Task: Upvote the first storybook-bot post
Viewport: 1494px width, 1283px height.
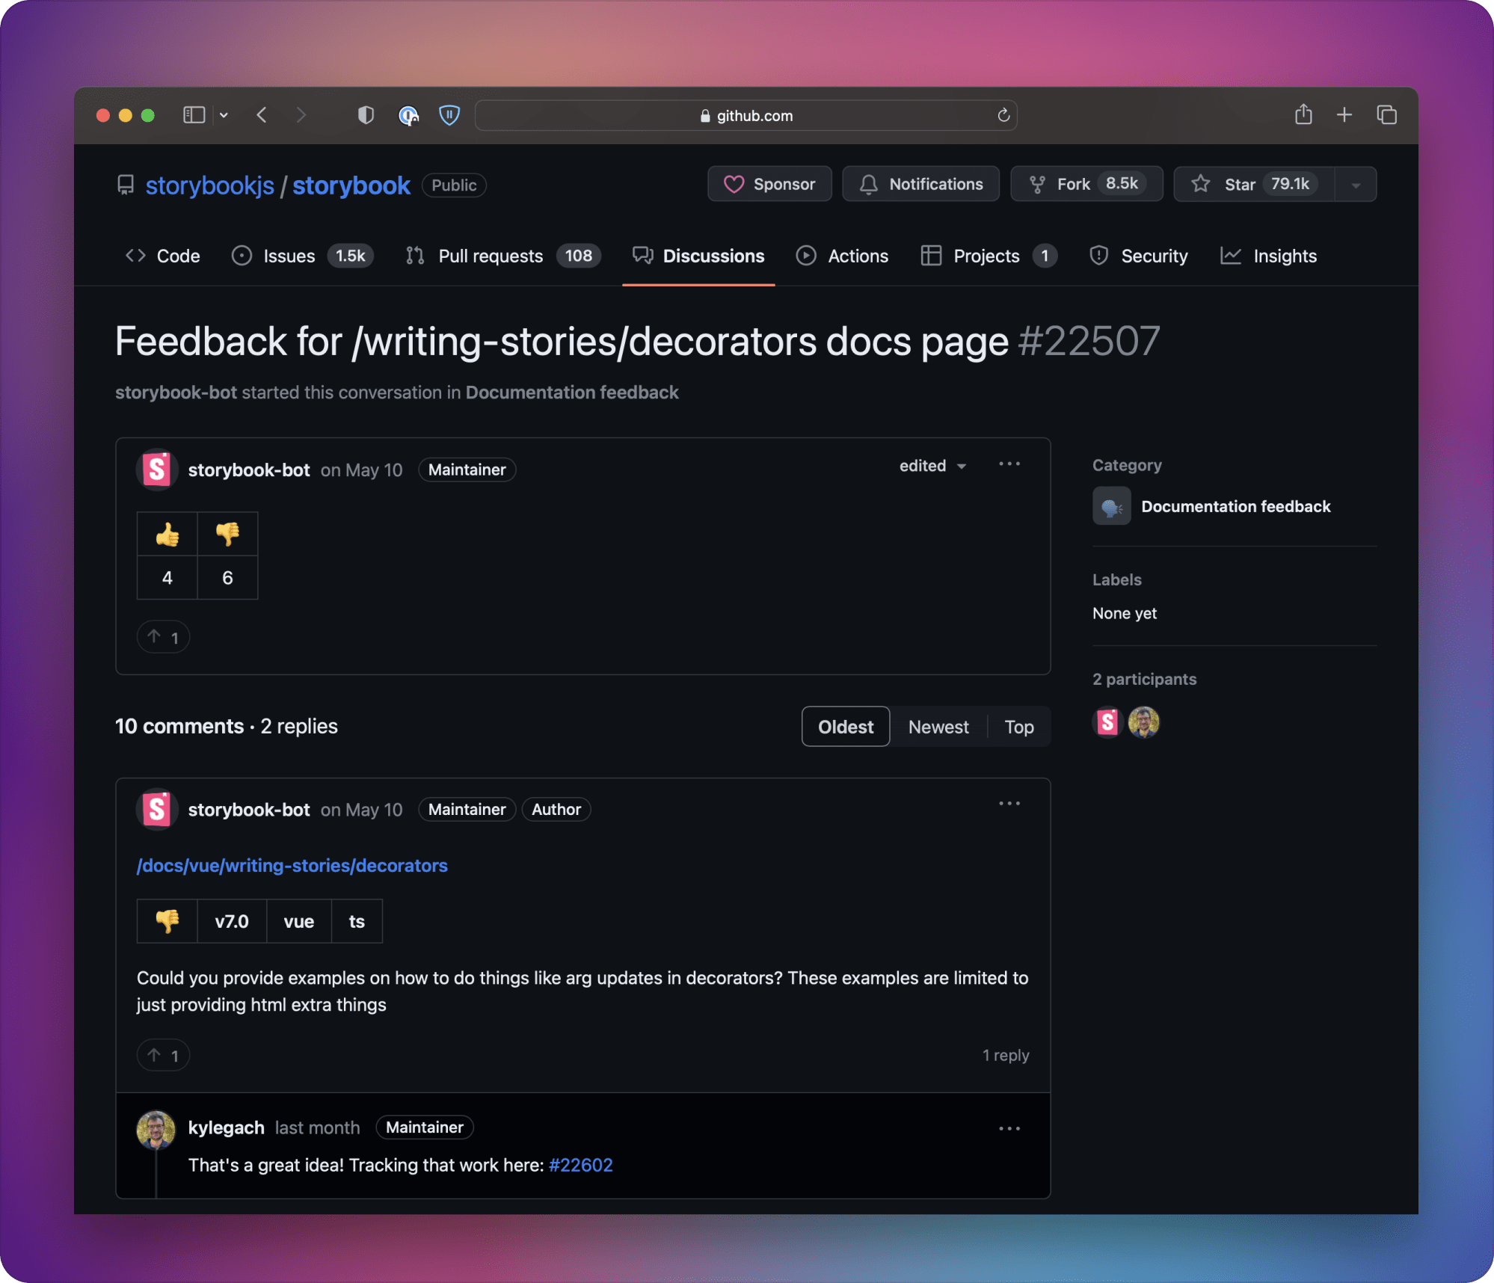Action: (x=163, y=637)
